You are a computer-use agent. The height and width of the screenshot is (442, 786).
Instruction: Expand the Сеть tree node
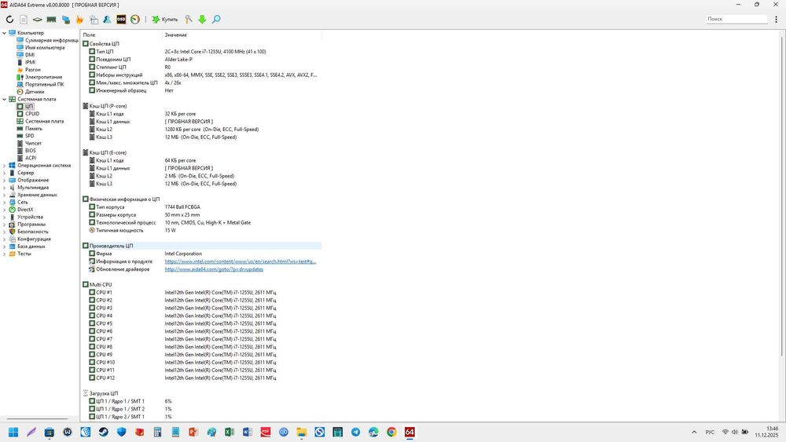pyautogui.click(x=5, y=203)
